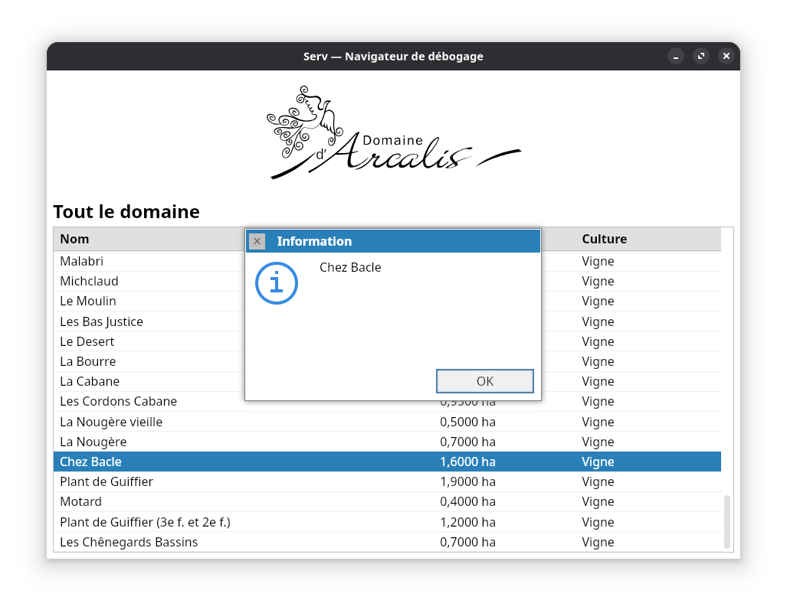Image resolution: width=787 pixels, height=610 pixels.
Task: Click the 1,2000 ha area cell
Action: coord(467,522)
